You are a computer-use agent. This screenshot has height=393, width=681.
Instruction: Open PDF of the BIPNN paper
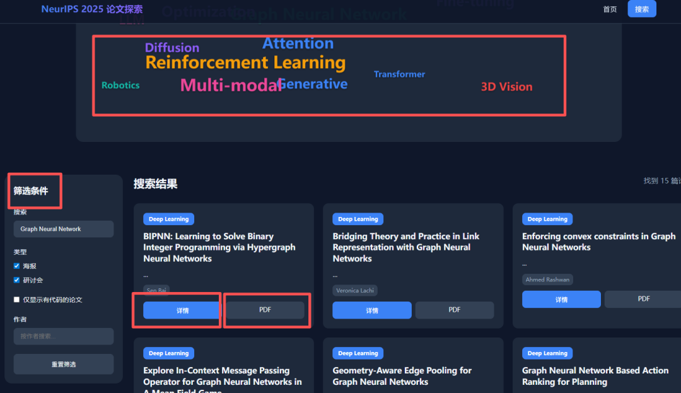[265, 310]
